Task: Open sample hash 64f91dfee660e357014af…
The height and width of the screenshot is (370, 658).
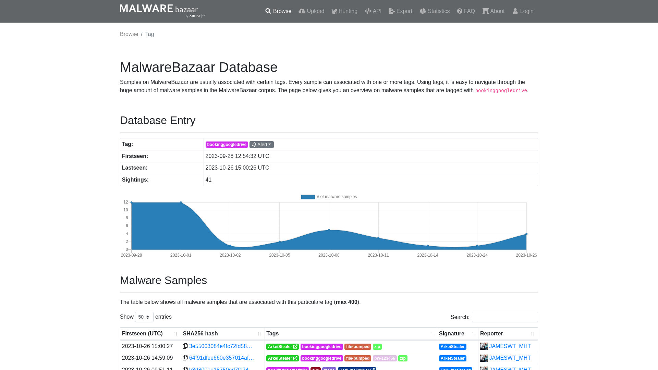Action: (222, 358)
